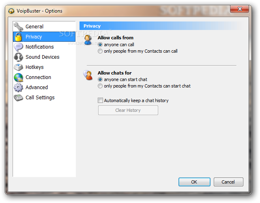Click the Clear History button

tap(128, 110)
